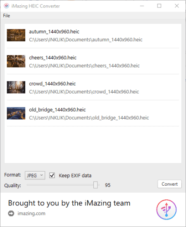The image size is (186, 227).
Task: Uncheck the Keep EXIF data checkbox
Action: click(52, 175)
